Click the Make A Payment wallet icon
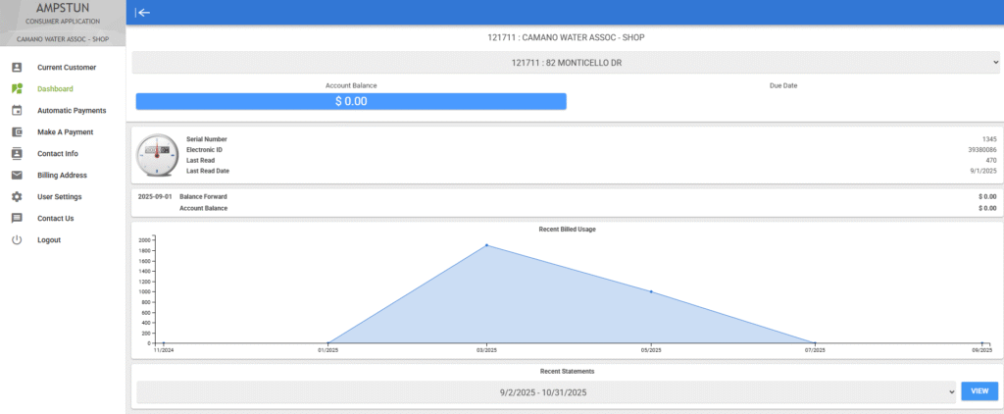Viewport: 1004px width, 414px height. pos(17,132)
